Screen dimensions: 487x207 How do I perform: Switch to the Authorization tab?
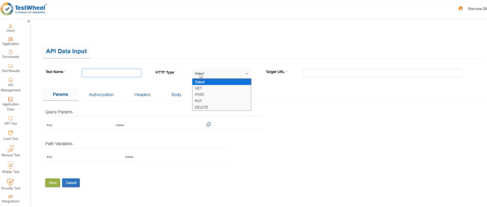coord(101,94)
